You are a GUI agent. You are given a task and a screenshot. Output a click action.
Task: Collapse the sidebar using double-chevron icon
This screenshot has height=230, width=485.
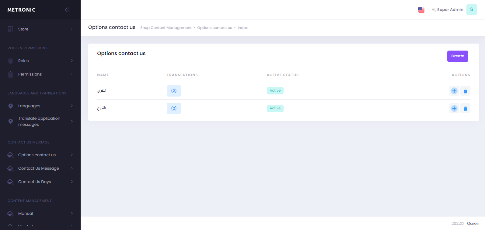coord(67,10)
